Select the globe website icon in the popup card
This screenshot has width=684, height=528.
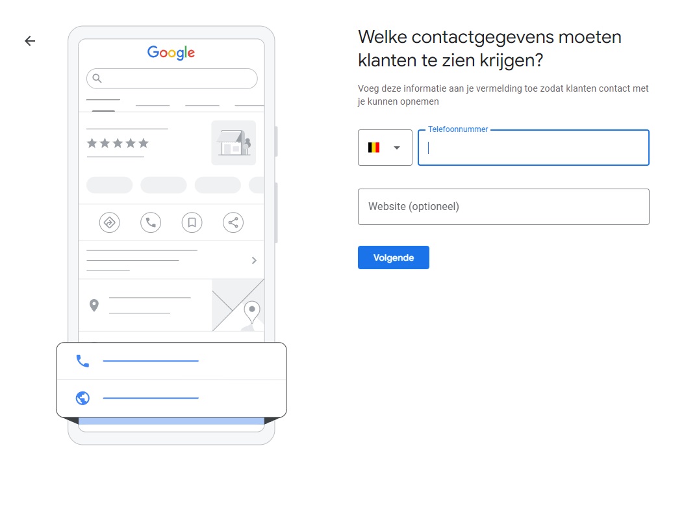pyautogui.click(x=82, y=397)
